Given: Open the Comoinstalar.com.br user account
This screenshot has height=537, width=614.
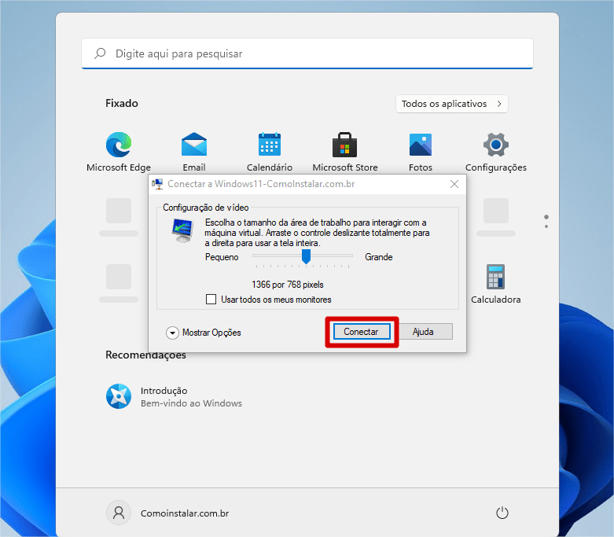Looking at the screenshot, I should [x=167, y=513].
